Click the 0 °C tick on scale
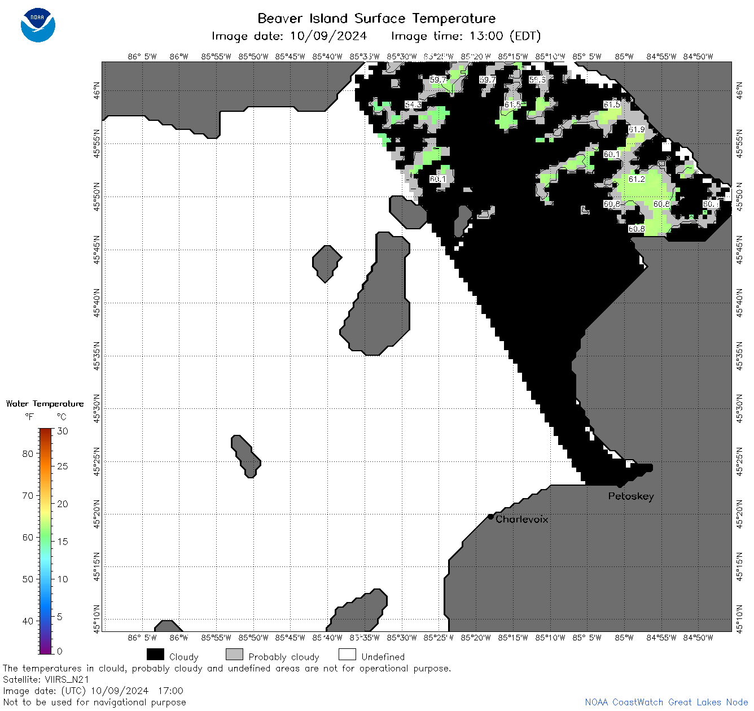Image resolution: width=754 pixels, height=711 pixels. (60, 651)
